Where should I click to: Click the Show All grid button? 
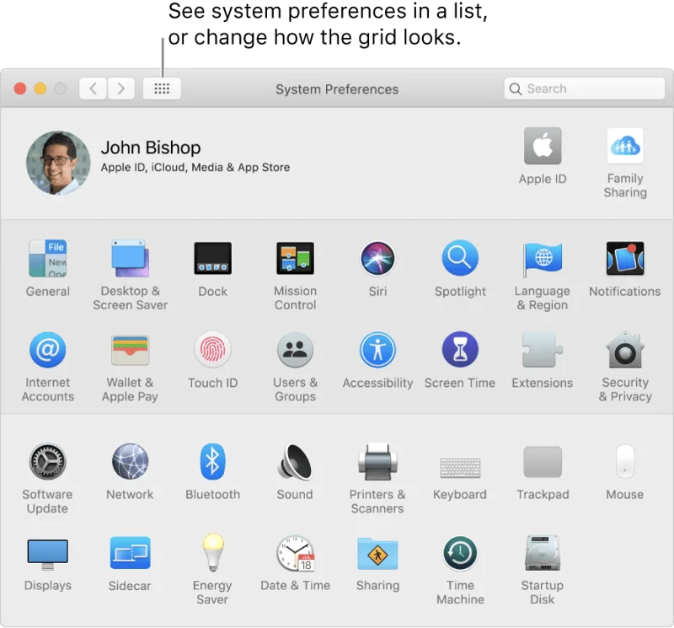162,89
